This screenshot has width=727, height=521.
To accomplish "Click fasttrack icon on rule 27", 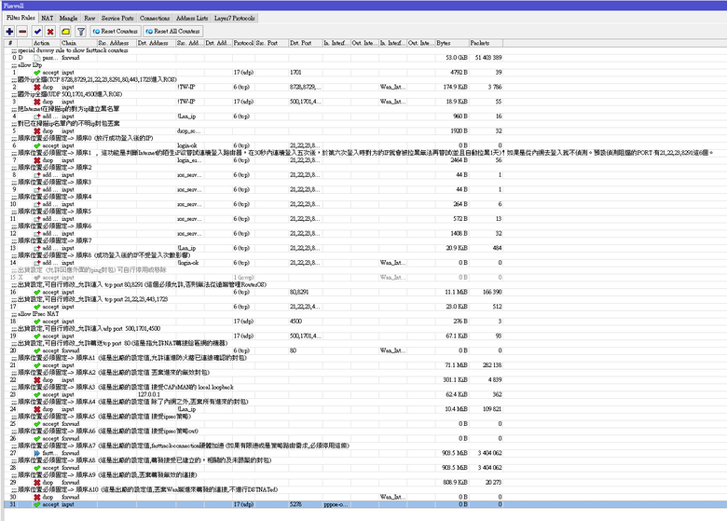I will (x=36, y=453).
